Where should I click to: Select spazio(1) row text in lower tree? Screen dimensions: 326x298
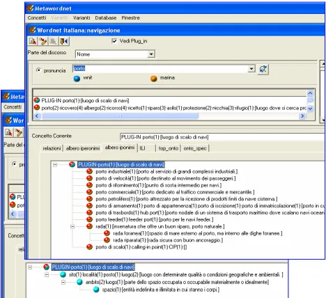coord(161,290)
